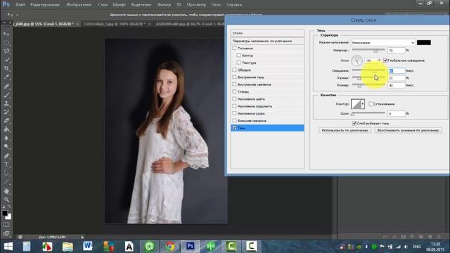Image resolution: width=450 pixels, height=253 pixels.
Task: Enable the Контур checkbox under Тиснение
Action: (239, 56)
